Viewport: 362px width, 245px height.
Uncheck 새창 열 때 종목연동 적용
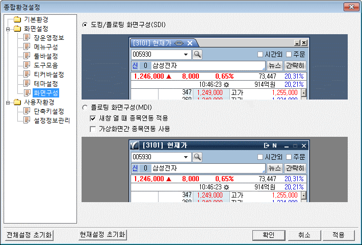[93, 118]
